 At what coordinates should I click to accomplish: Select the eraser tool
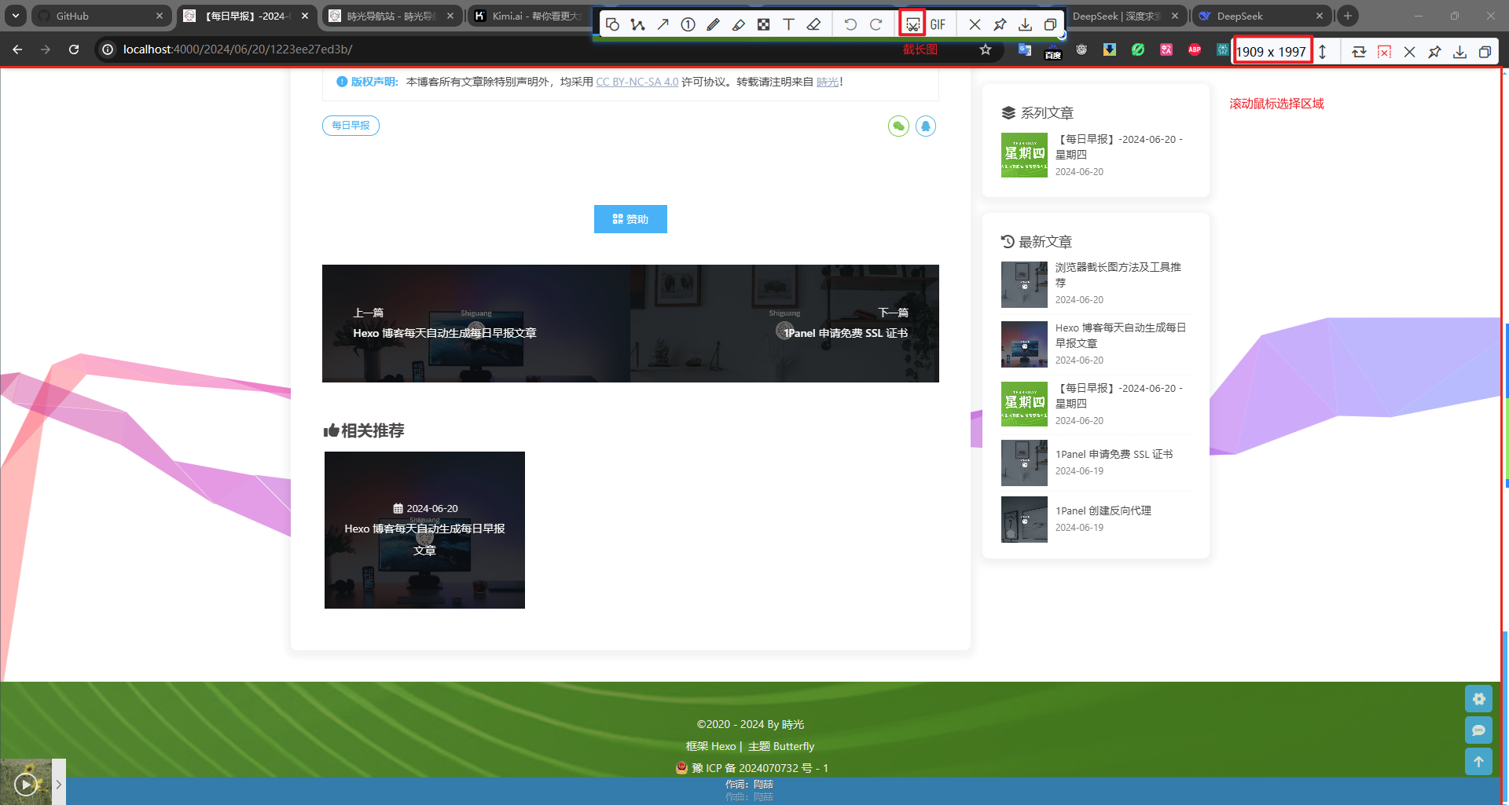point(813,24)
